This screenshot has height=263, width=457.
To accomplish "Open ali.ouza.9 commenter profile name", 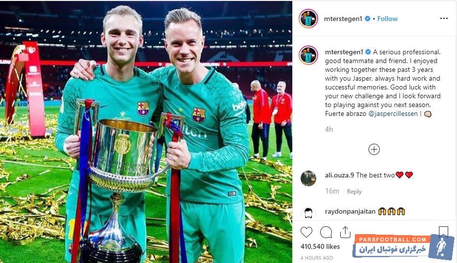I will (340, 175).
